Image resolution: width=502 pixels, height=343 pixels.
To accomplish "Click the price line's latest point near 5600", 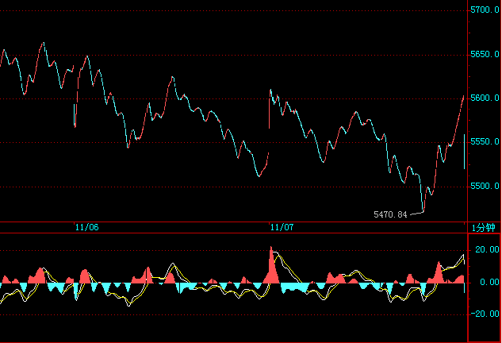I will tap(463, 96).
